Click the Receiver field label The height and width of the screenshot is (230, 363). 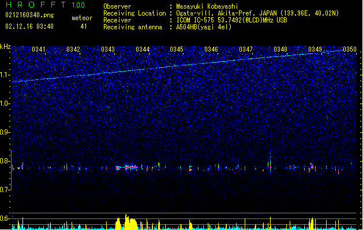click(x=117, y=20)
